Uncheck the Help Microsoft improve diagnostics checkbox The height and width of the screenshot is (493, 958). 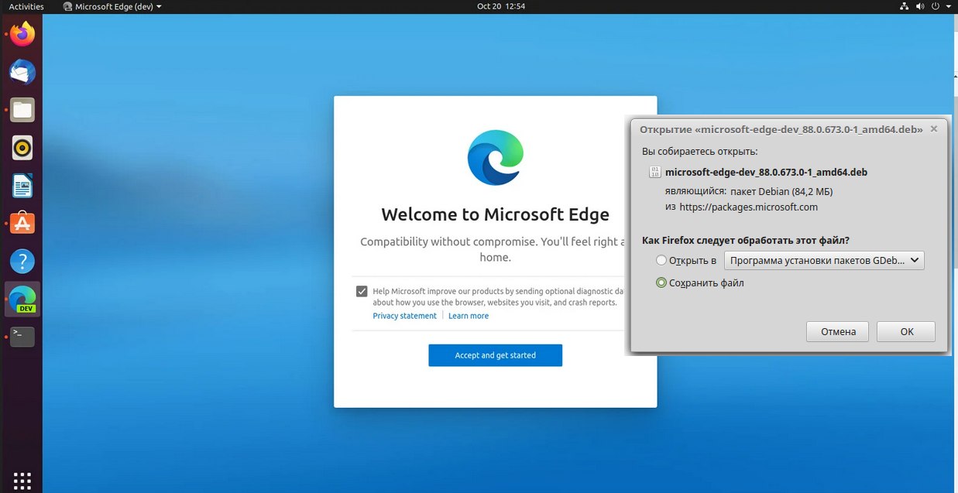(362, 291)
